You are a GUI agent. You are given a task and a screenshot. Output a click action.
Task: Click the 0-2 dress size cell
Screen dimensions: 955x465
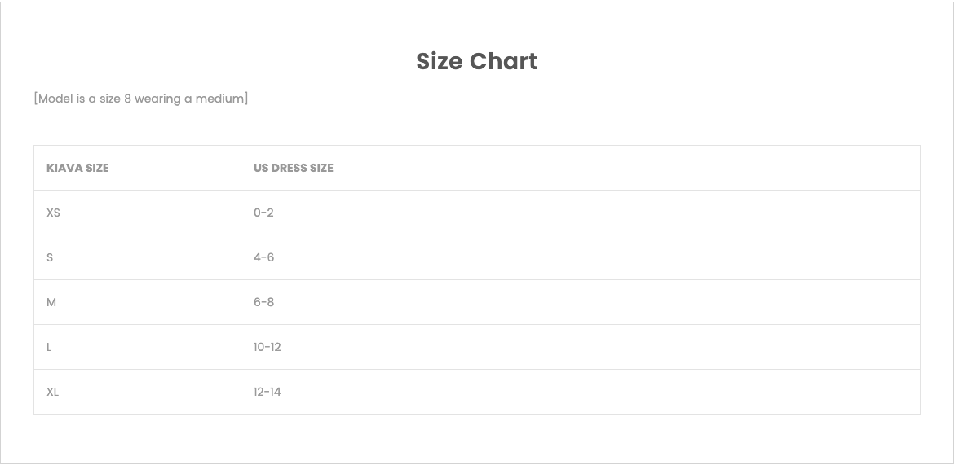pyautogui.click(x=263, y=213)
